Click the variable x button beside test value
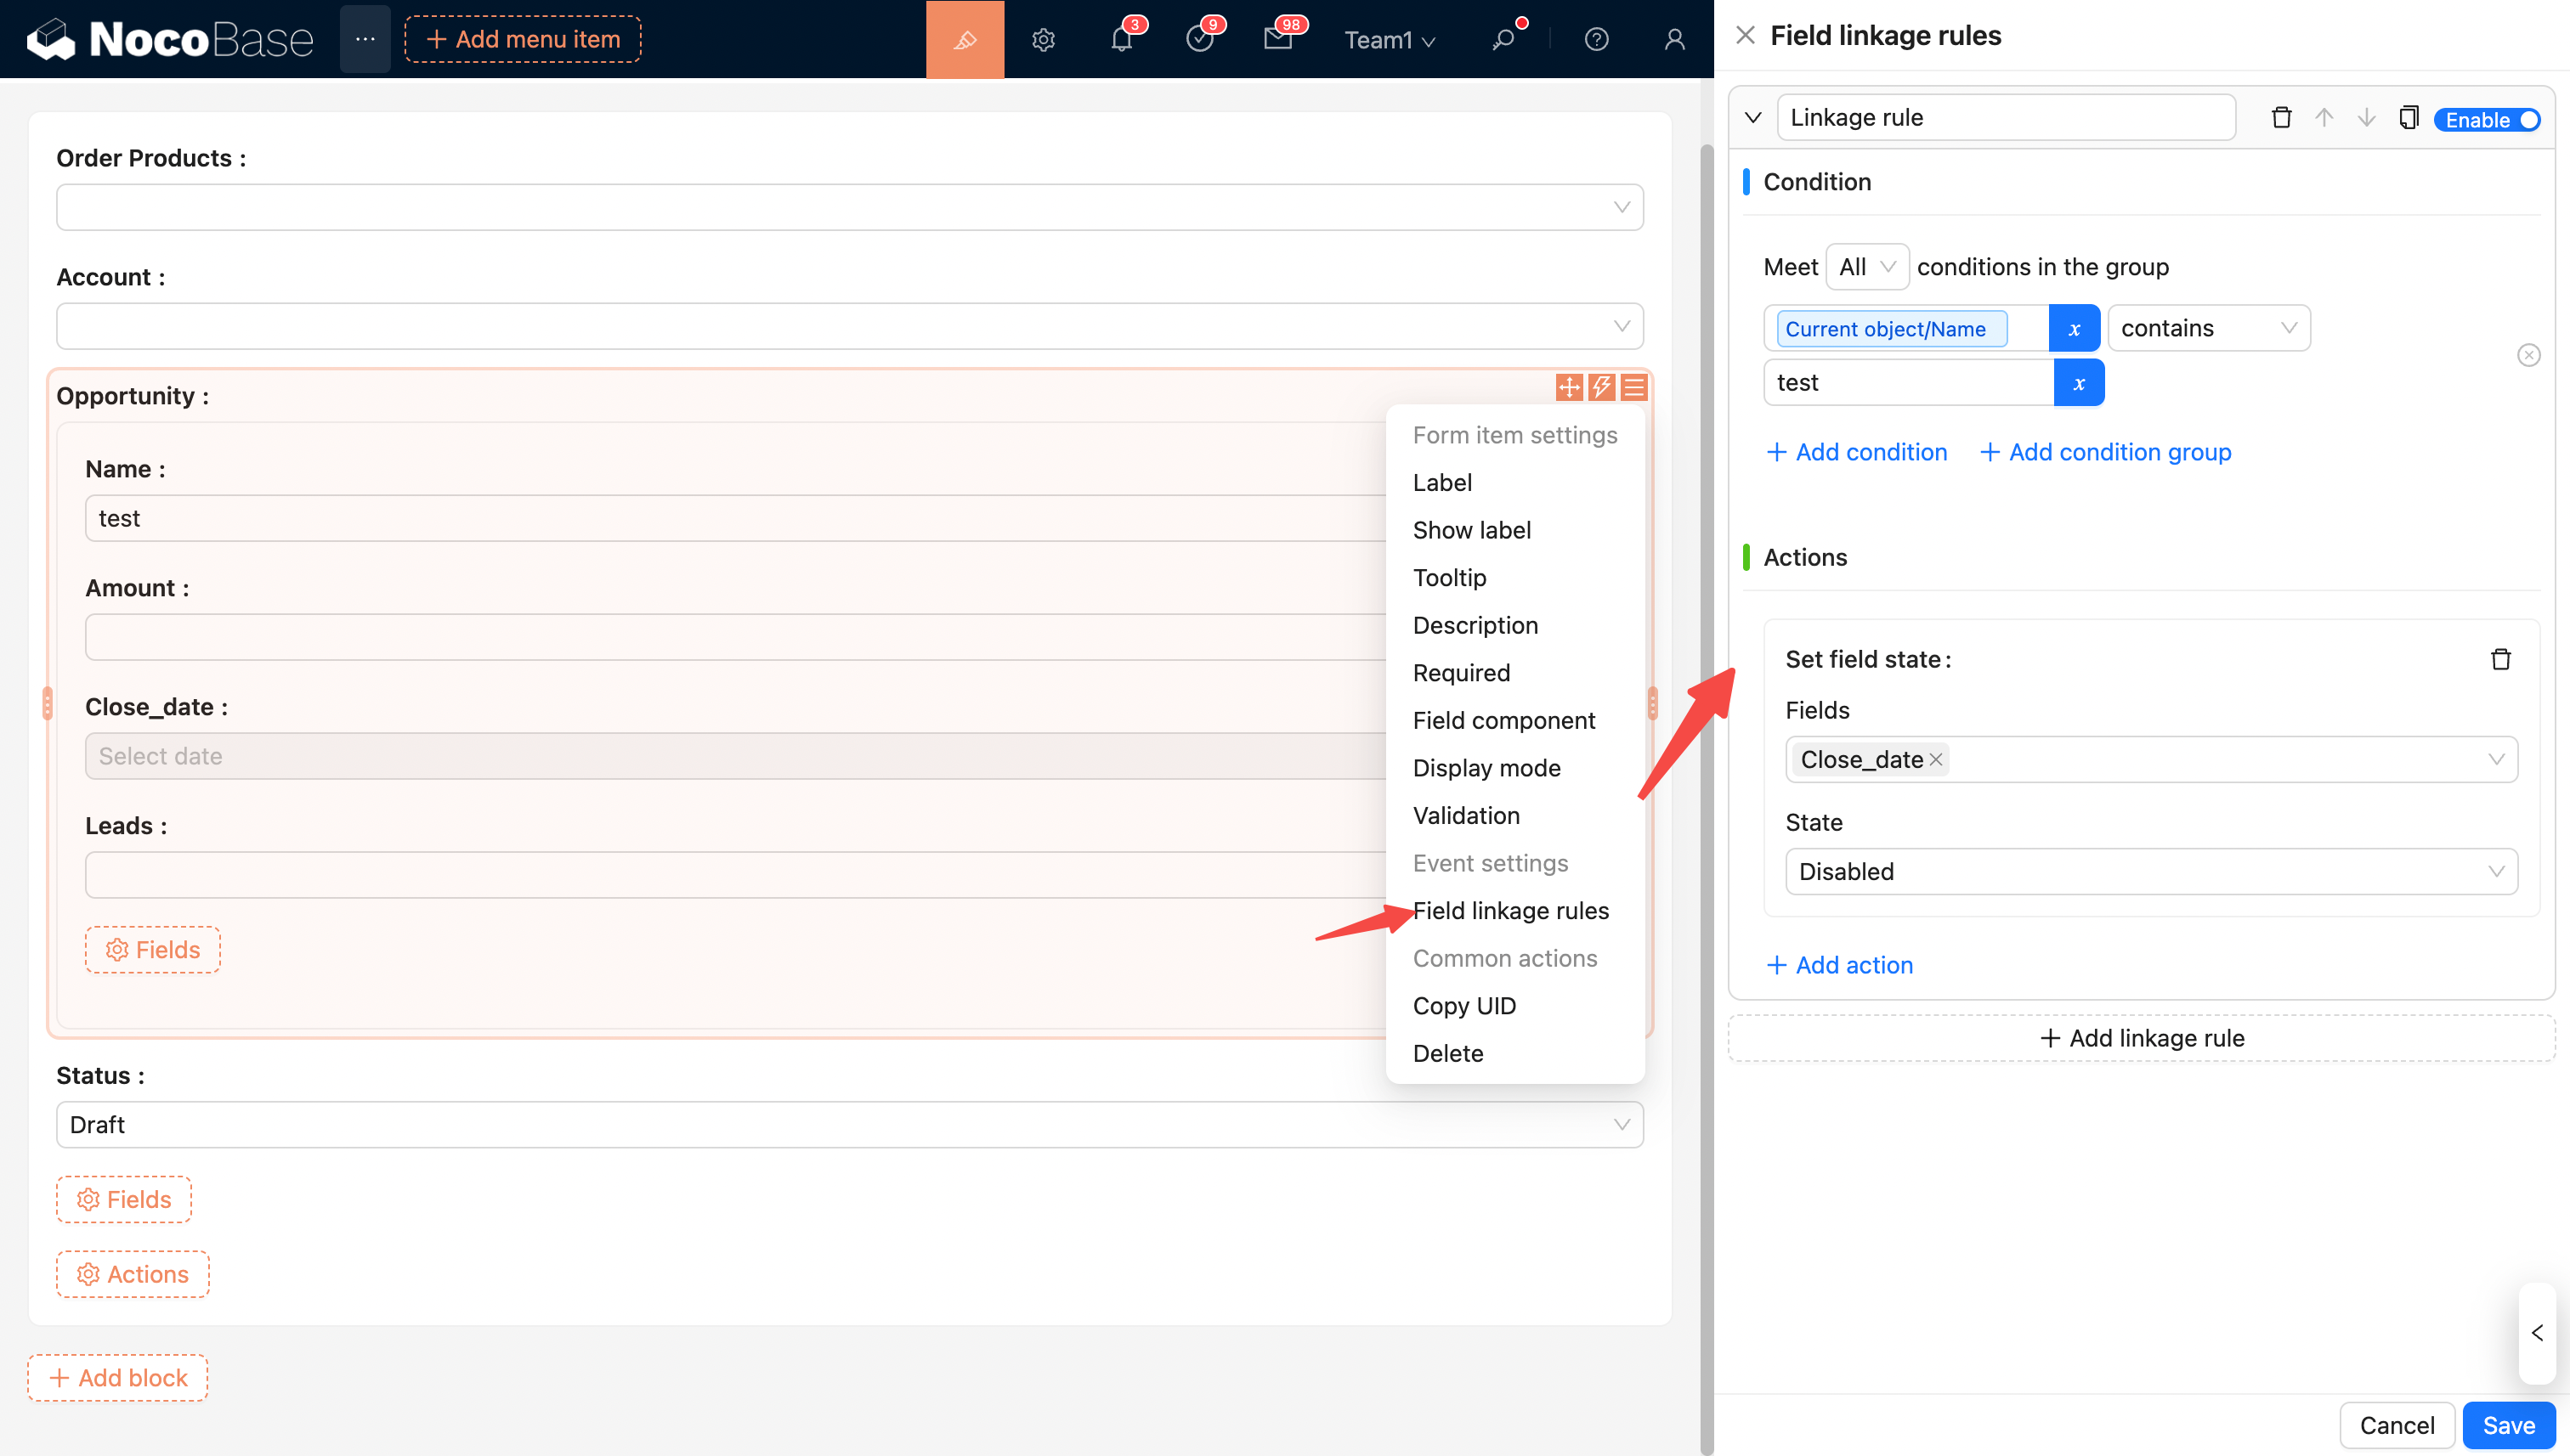 (2079, 383)
